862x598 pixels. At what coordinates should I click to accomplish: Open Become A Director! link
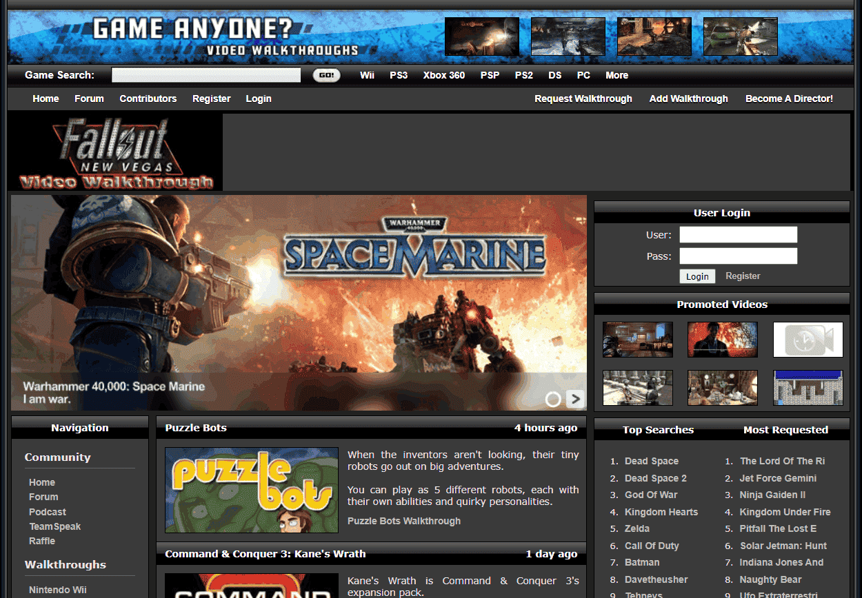coord(789,99)
